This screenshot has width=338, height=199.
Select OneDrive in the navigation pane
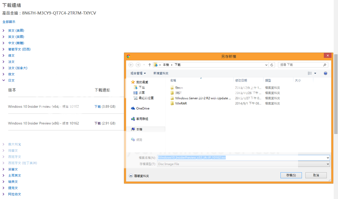tap(142, 108)
